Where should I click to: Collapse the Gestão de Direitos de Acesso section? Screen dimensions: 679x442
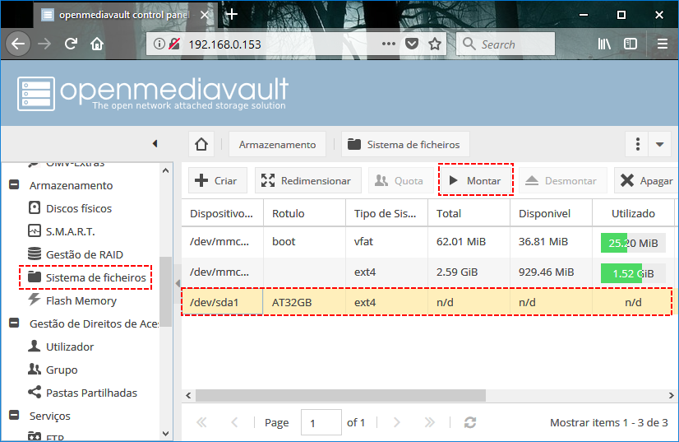pos(14,323)
